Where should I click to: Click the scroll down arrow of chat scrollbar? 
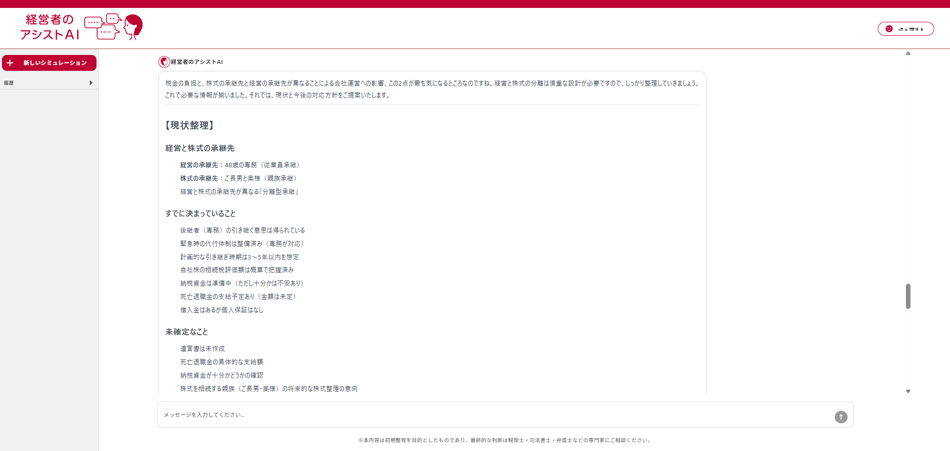tap(908, 391)
